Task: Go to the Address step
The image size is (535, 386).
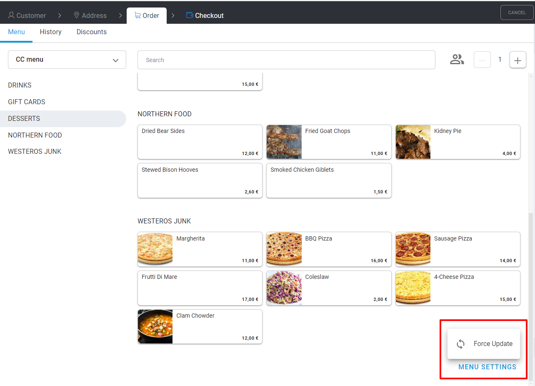Action: pos(90,15)
